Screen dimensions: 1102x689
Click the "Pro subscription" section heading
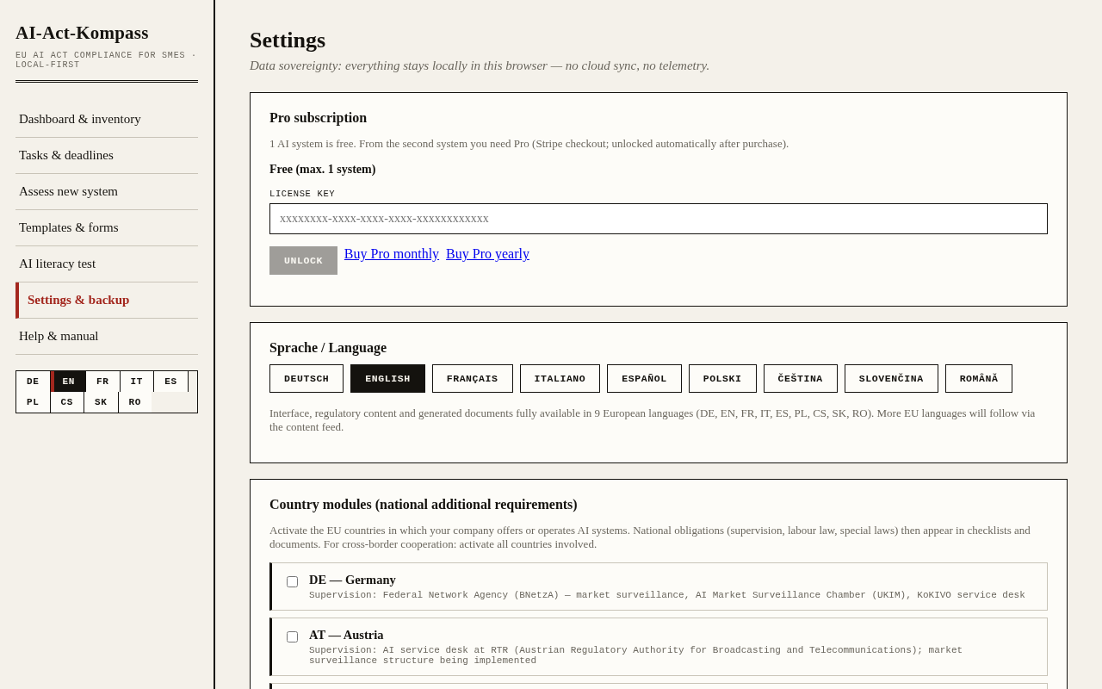pyautogui.click(x=319, y=118)
